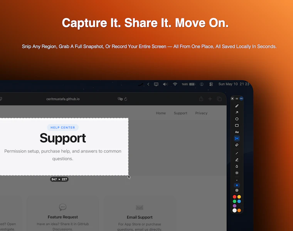
Task: Pick the purple color swatch
Action: [x=234, y=206]
